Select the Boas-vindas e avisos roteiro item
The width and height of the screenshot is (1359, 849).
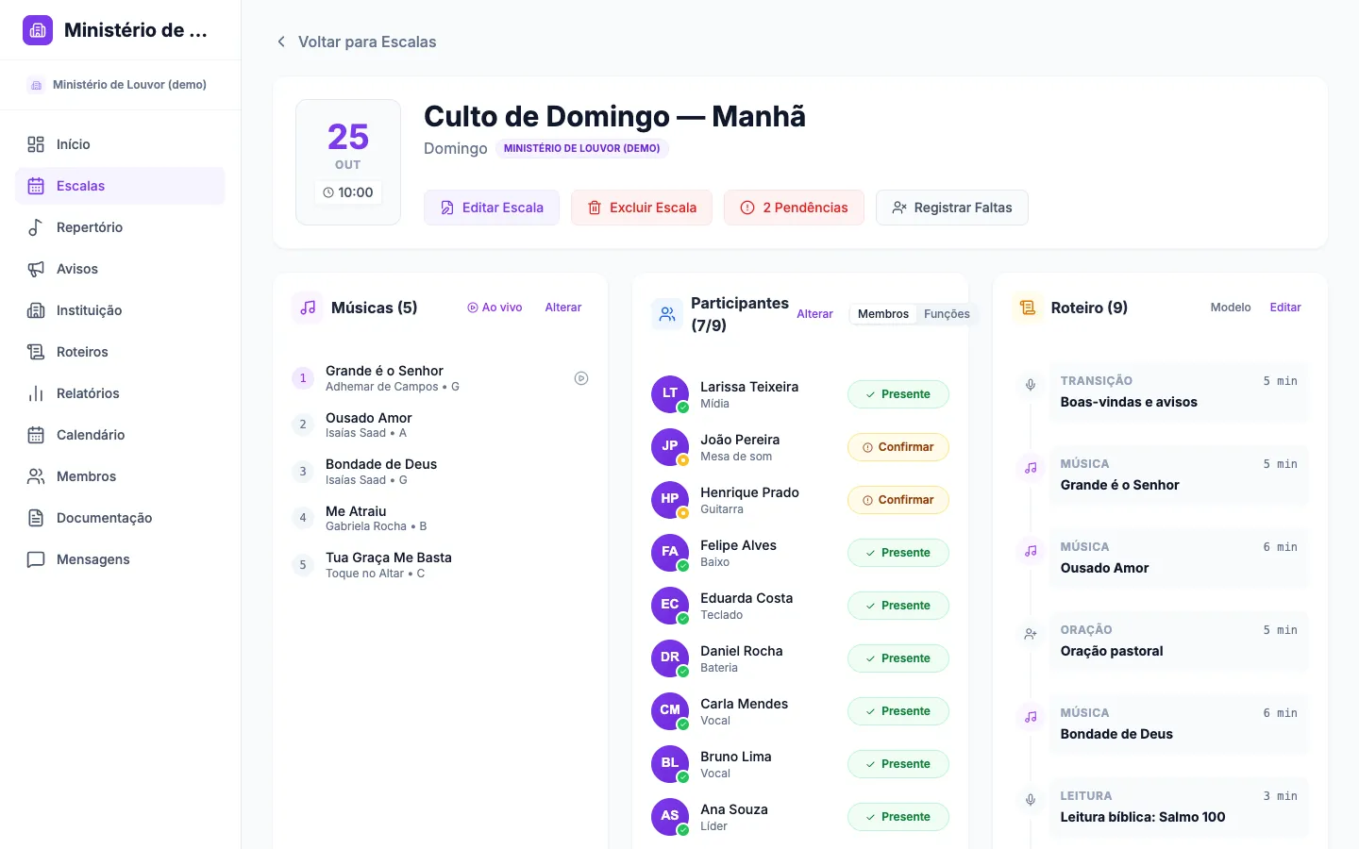(1179, 392)
